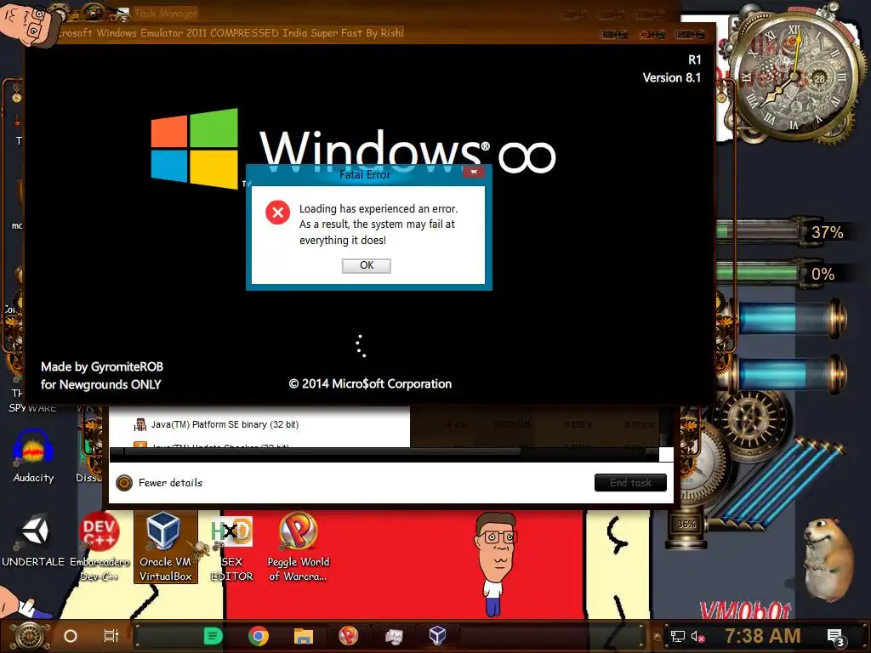Close the Fatal Error dialog with X
Screen dimensions: 871x653
click(474, 172)
